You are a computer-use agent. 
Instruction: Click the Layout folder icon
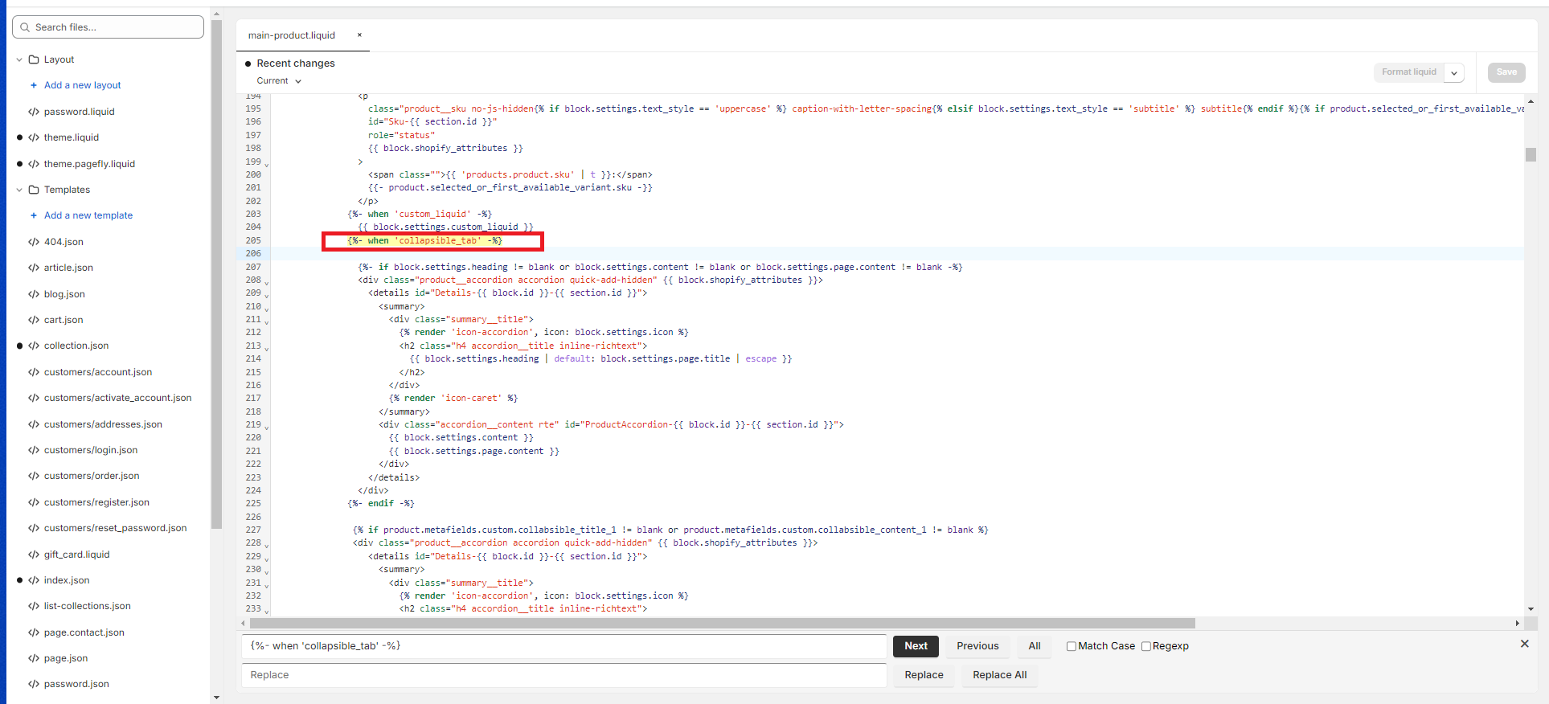[x=34, y=59]
